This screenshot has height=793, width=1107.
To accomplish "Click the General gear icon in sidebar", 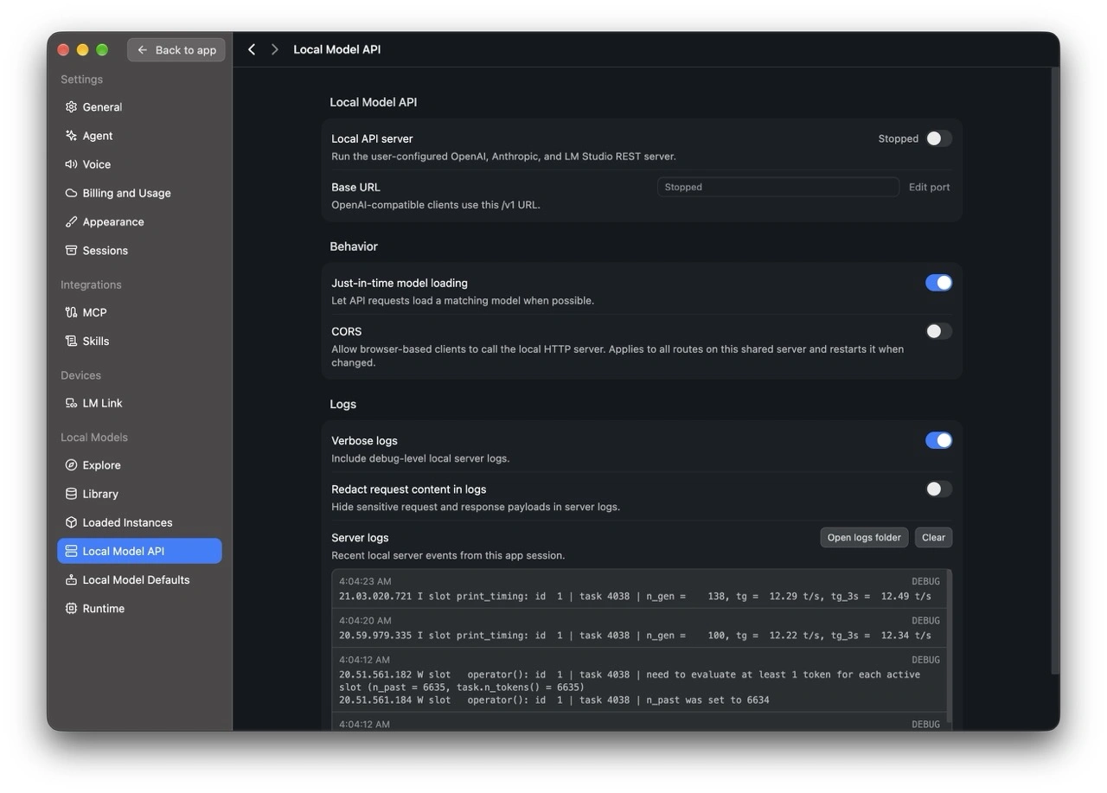I will click(71, 107).
